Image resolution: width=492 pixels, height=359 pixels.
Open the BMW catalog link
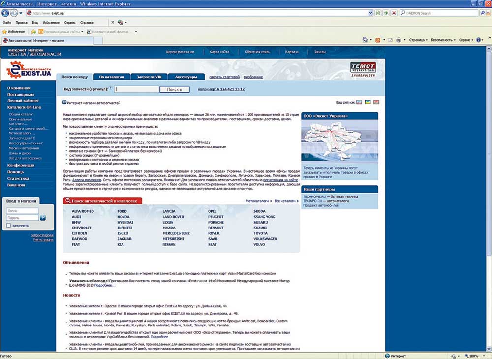[76, 223]
